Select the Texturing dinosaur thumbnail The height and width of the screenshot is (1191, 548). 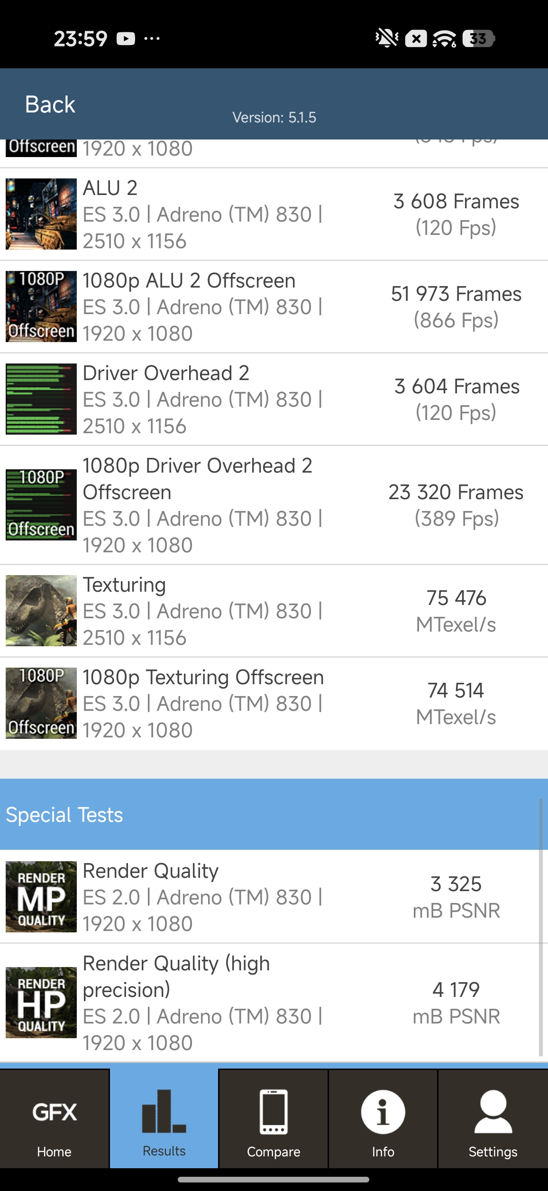(x=41, y=611)
